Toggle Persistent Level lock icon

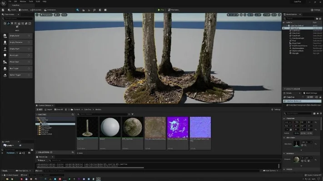click(20, 153)
